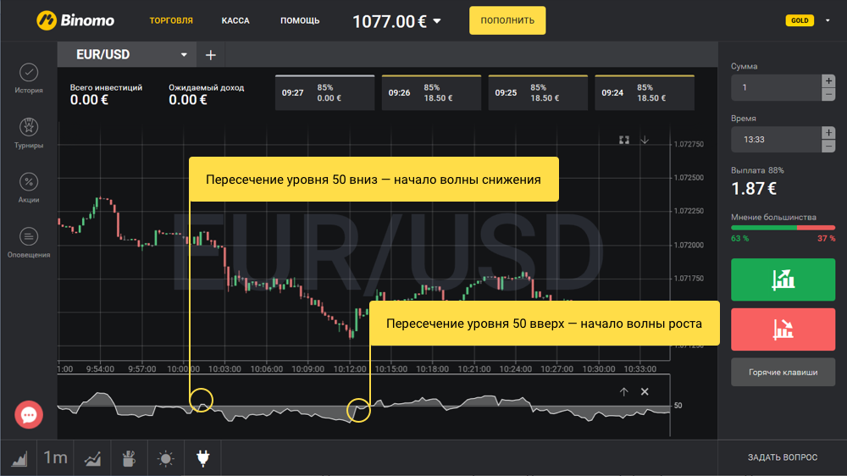Screen dimensions: 847x476
Task: Go to the Касса menu item
Action: 235,20
